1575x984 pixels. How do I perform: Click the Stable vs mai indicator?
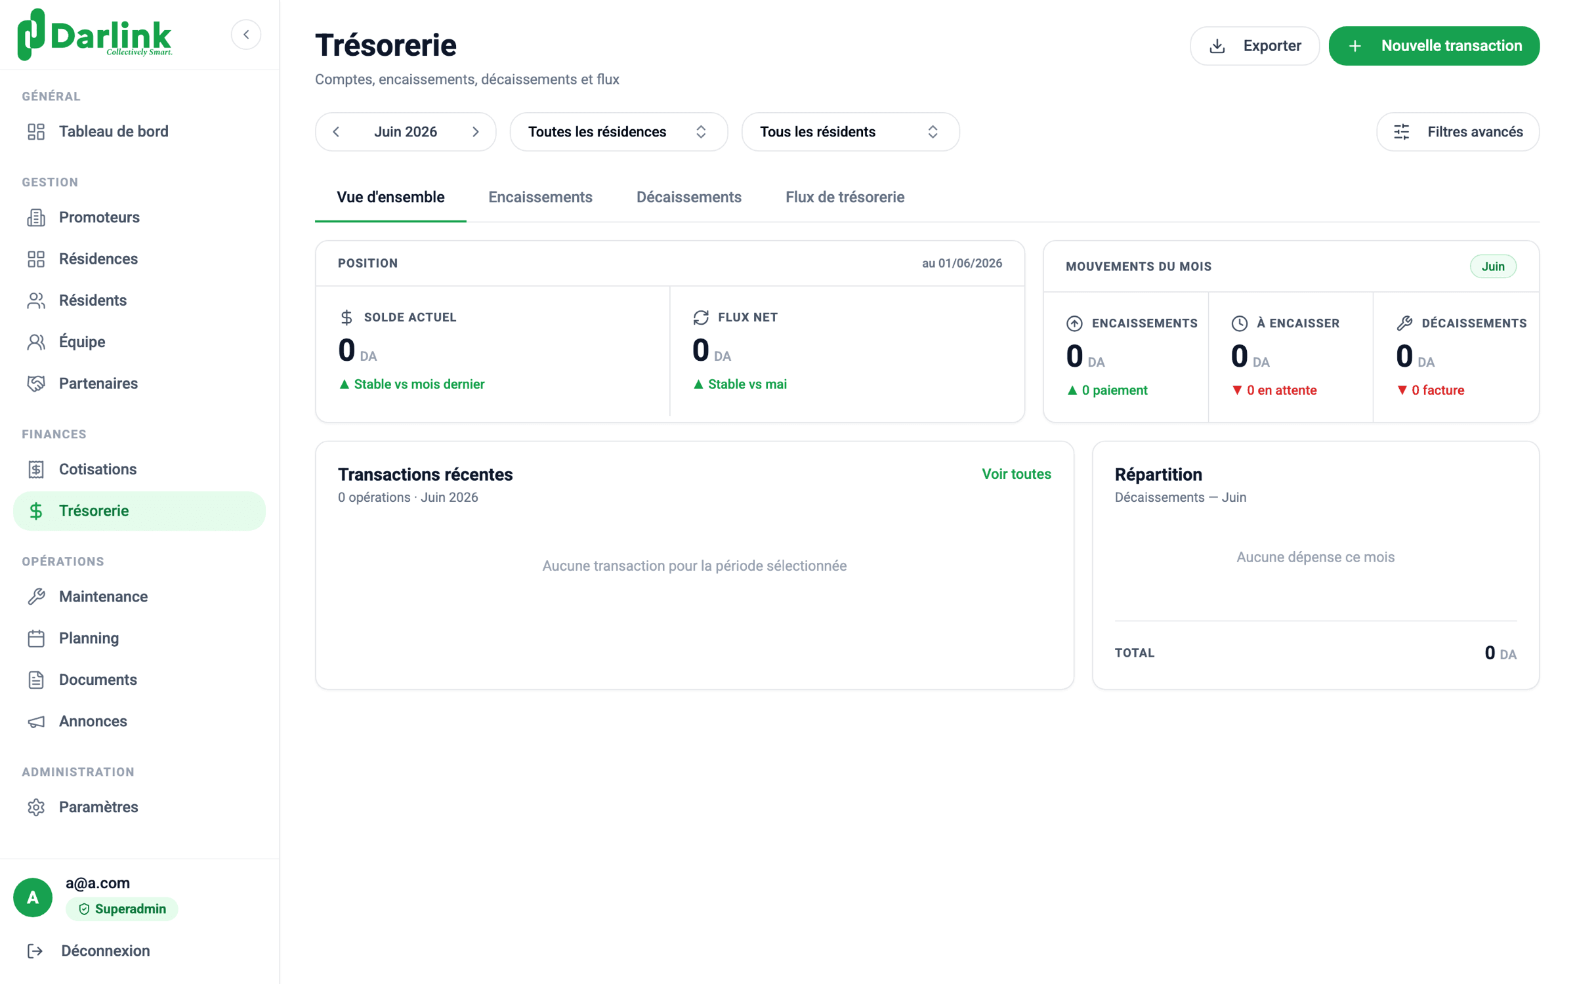740,384
